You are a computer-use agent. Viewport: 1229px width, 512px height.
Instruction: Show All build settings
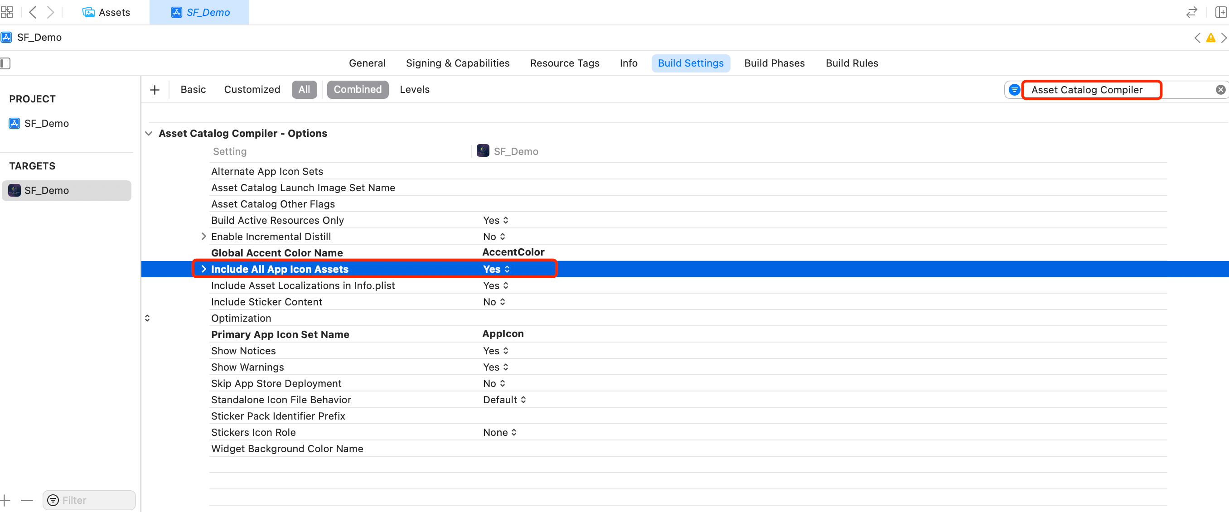pos(305,90)
